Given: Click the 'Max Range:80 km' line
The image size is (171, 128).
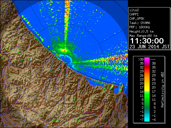Looking at the screenshot, I should tap(143, 36).
